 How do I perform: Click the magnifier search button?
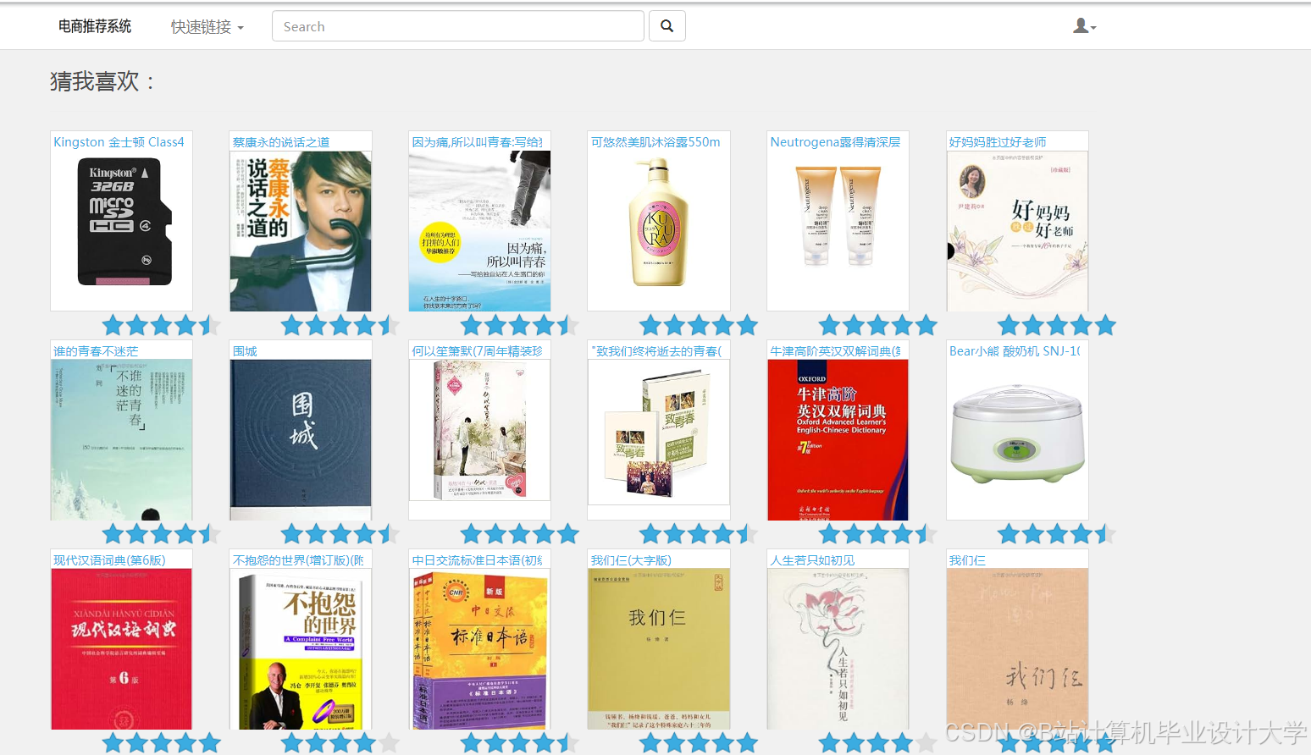coord(667,26)
